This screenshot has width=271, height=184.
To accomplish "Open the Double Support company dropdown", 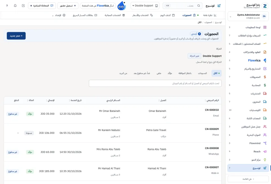I will click(x=145, y=6).
